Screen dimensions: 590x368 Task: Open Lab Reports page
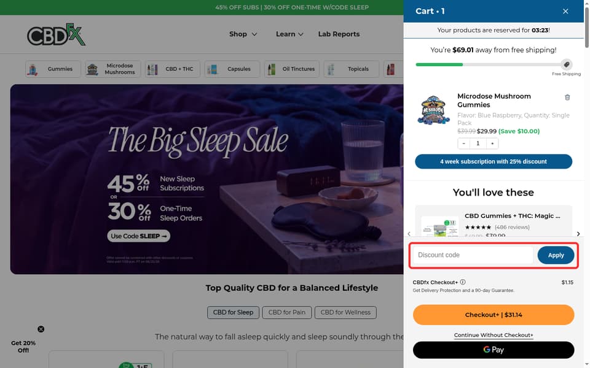tap(339, 34)
